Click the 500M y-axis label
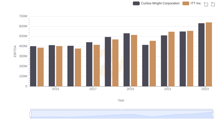This screenshot has height=125, width=218. tap(23, 36)
